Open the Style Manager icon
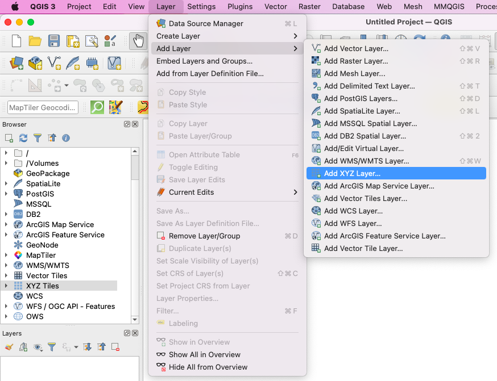This screenshot has width=497, height=381. (110, 41)
